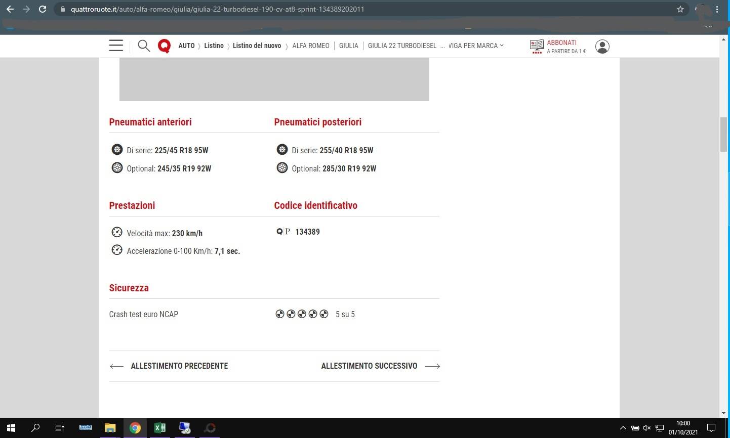Reload the page in browser
730x438 pixels.
pos(43,9)
